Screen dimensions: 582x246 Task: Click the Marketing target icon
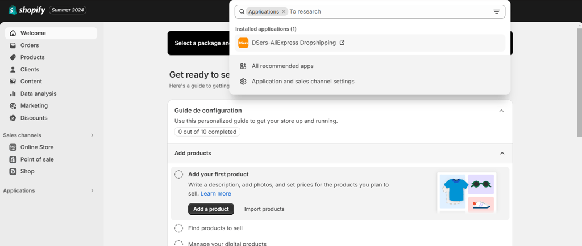coord(13,106)
